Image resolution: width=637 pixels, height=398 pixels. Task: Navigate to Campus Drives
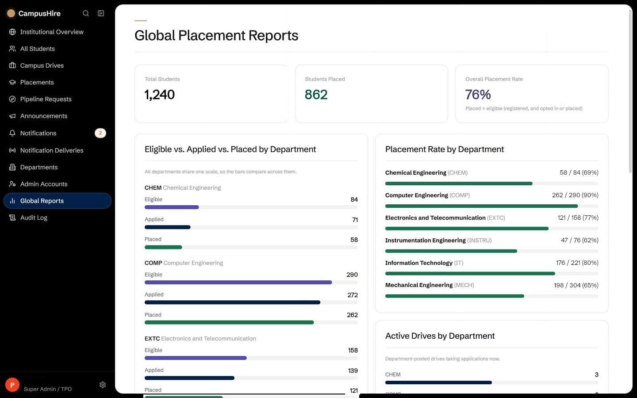pyautogui.click(x=58, y=65)
